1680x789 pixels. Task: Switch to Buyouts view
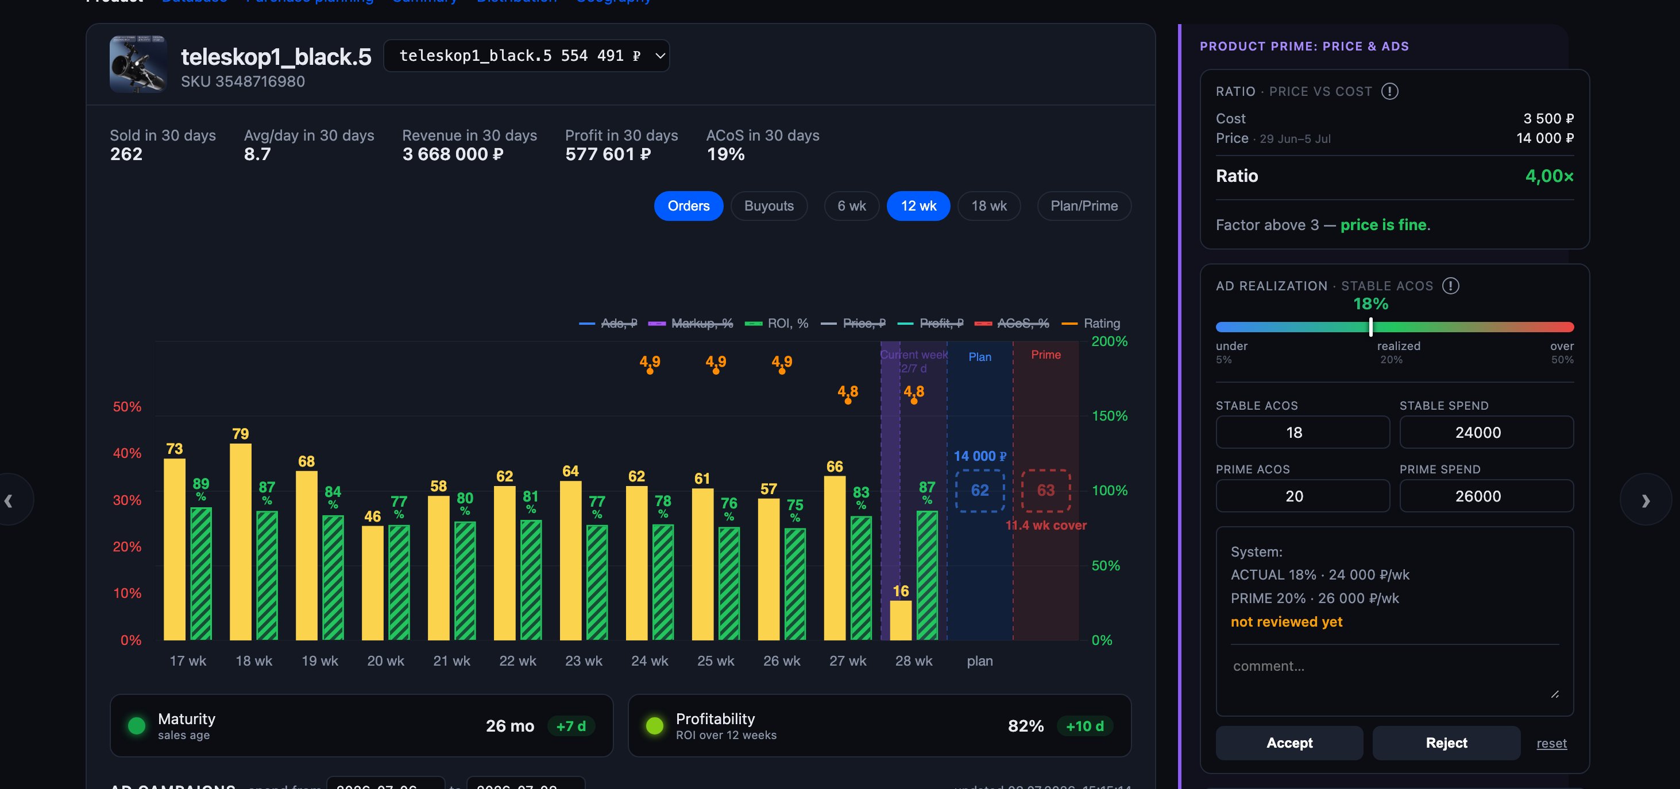pyautogui.click(x=768, y=206)
